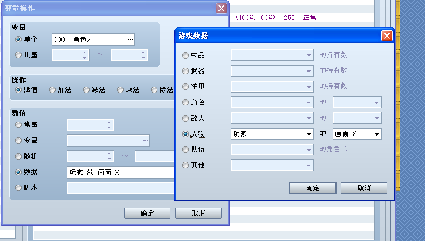Select the 乘法 operation
Image resolution: width=425 pixels, height=241 pixels.
[120, 90]
